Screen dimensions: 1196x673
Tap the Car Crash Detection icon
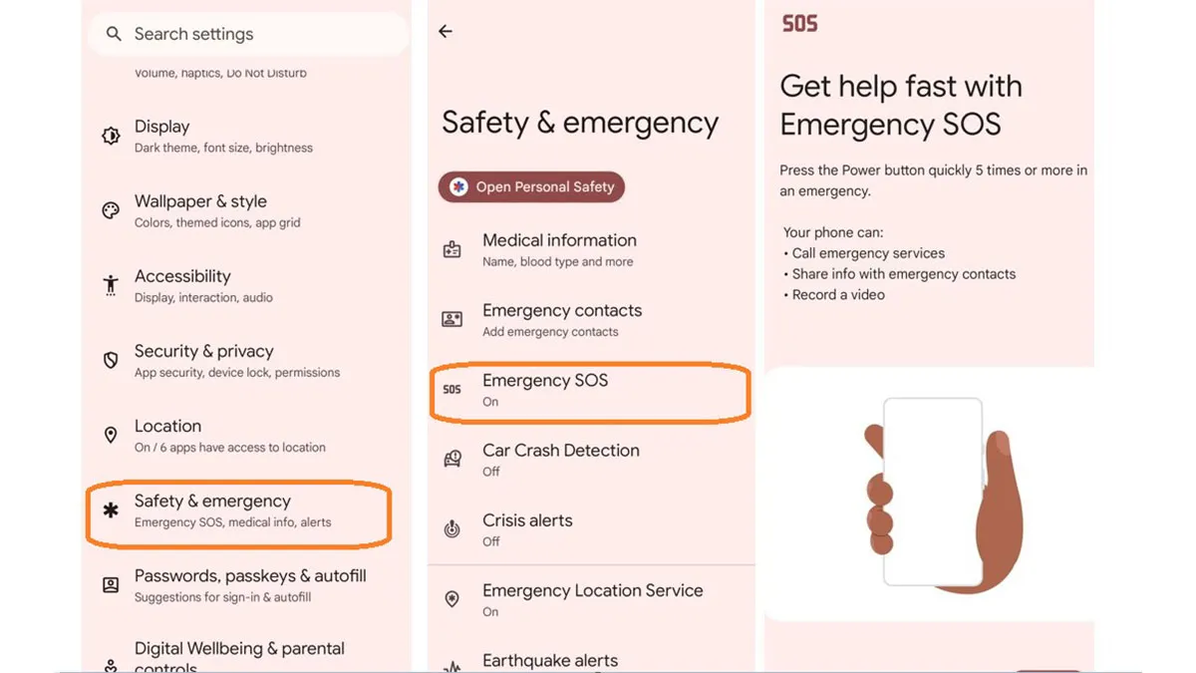452,459
